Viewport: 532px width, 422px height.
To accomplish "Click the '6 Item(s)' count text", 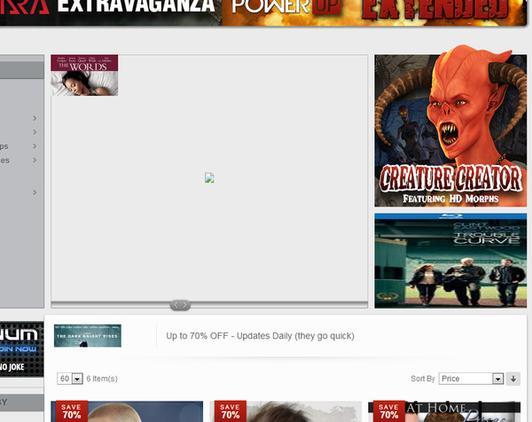I will [x=102, y=379].
